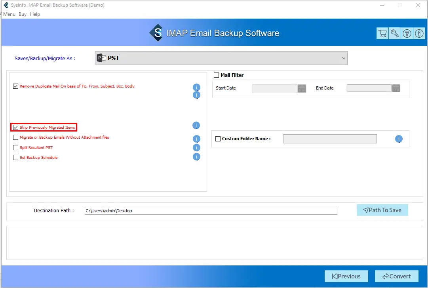This screenshot has width=428, height=288.
Task: Minimize the application window
Action: point(382,5)
